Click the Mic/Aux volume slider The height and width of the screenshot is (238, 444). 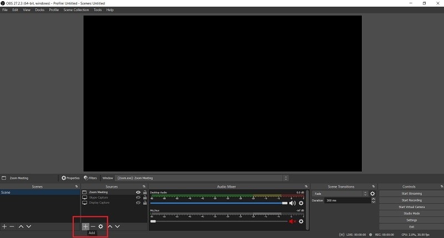point(219,221)
